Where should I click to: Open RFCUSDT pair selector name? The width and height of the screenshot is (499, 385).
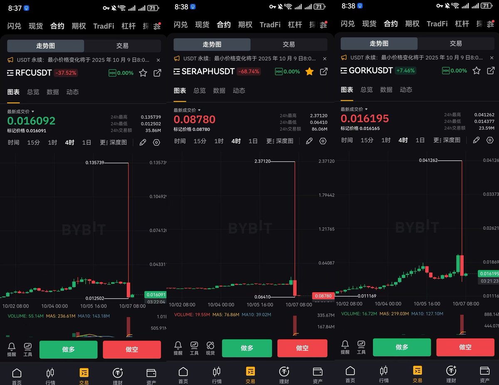coord(33,73)
